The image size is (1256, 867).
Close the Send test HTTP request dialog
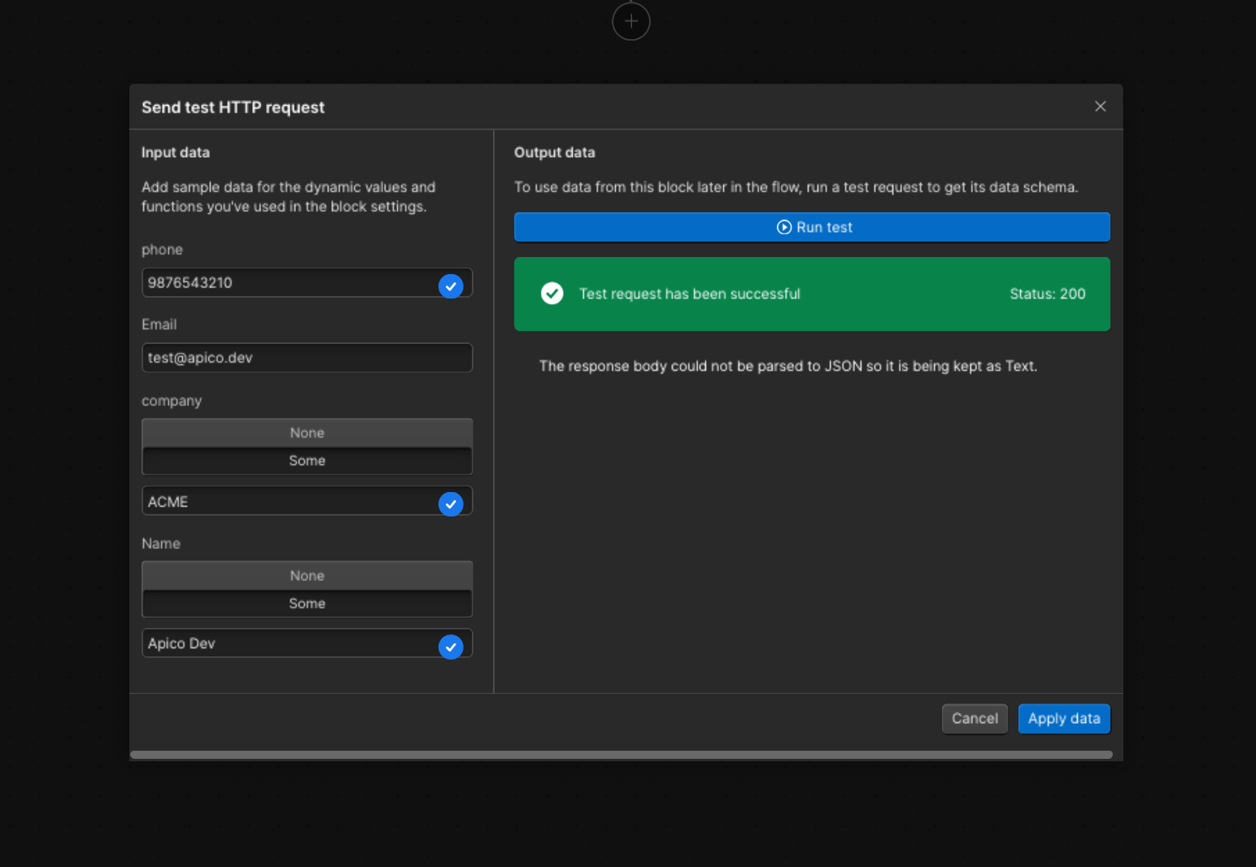pyautogui.click(x=1101, y=107)
